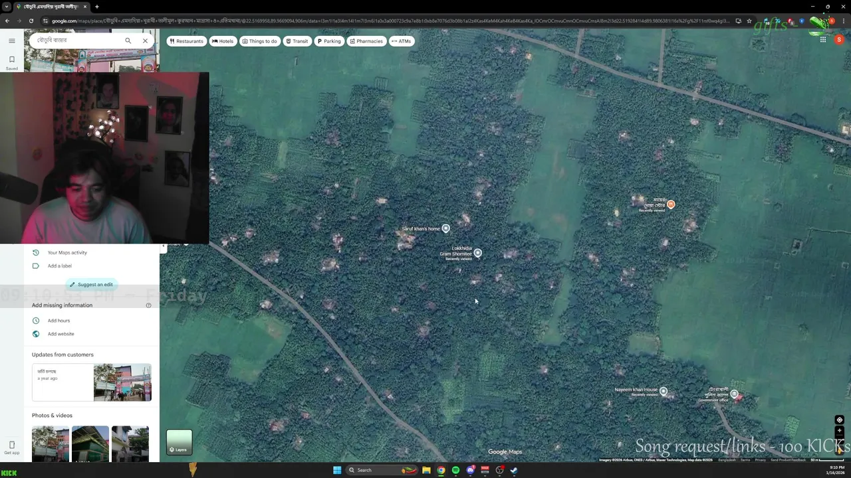Click the search magnifier icon

point(128,40)
